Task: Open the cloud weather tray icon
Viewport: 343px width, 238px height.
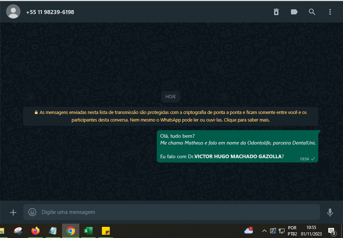Action: 249,230
